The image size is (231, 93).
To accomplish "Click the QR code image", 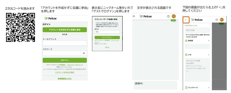I will 21,27.
